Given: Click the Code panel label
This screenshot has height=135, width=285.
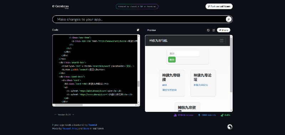Looking at the screenshot, I should [55, 30].
